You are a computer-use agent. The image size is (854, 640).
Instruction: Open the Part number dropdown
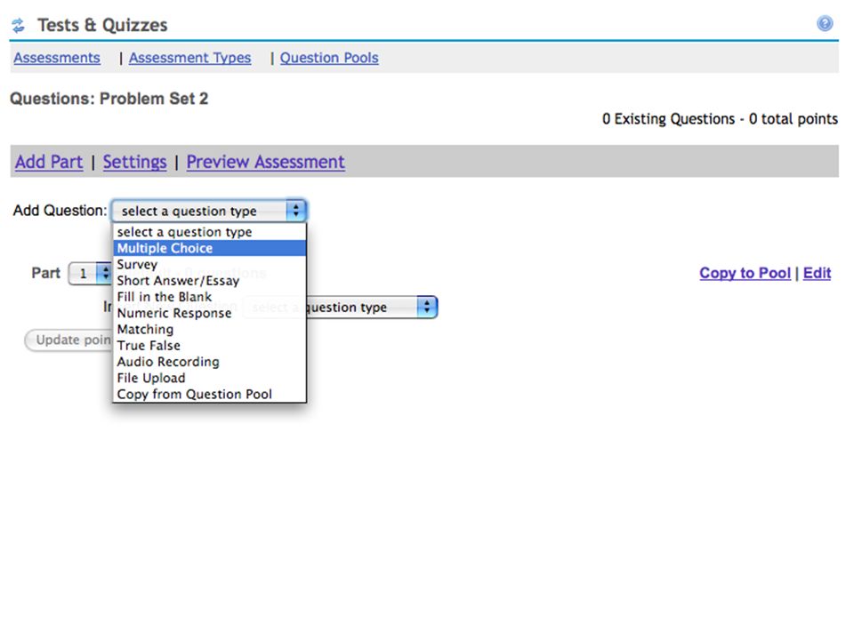90,273
